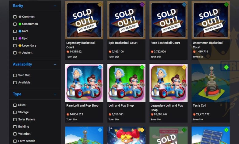Select the Lolli and Pop Shop green thumbnail

click(x=126, y=83)
